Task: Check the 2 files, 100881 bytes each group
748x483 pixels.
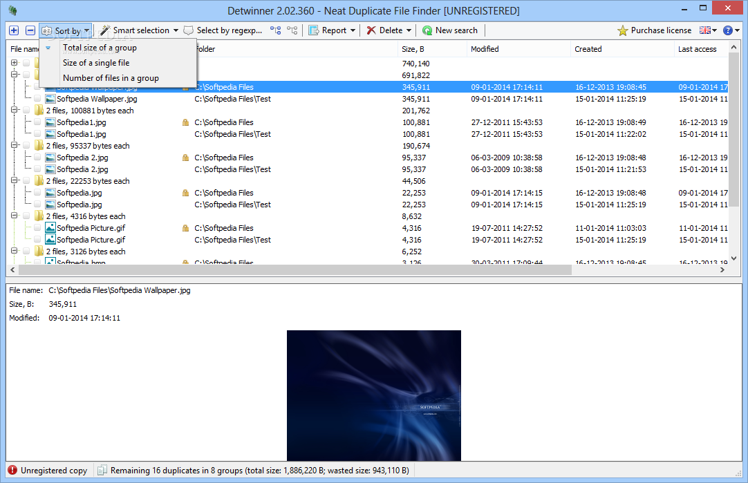Action: [26, 111]
